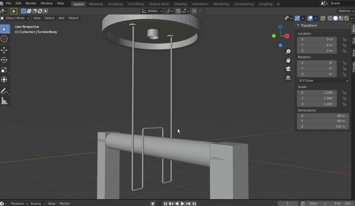
Task: Switch to the Shading workspace tab
Action: pos(181,4)
